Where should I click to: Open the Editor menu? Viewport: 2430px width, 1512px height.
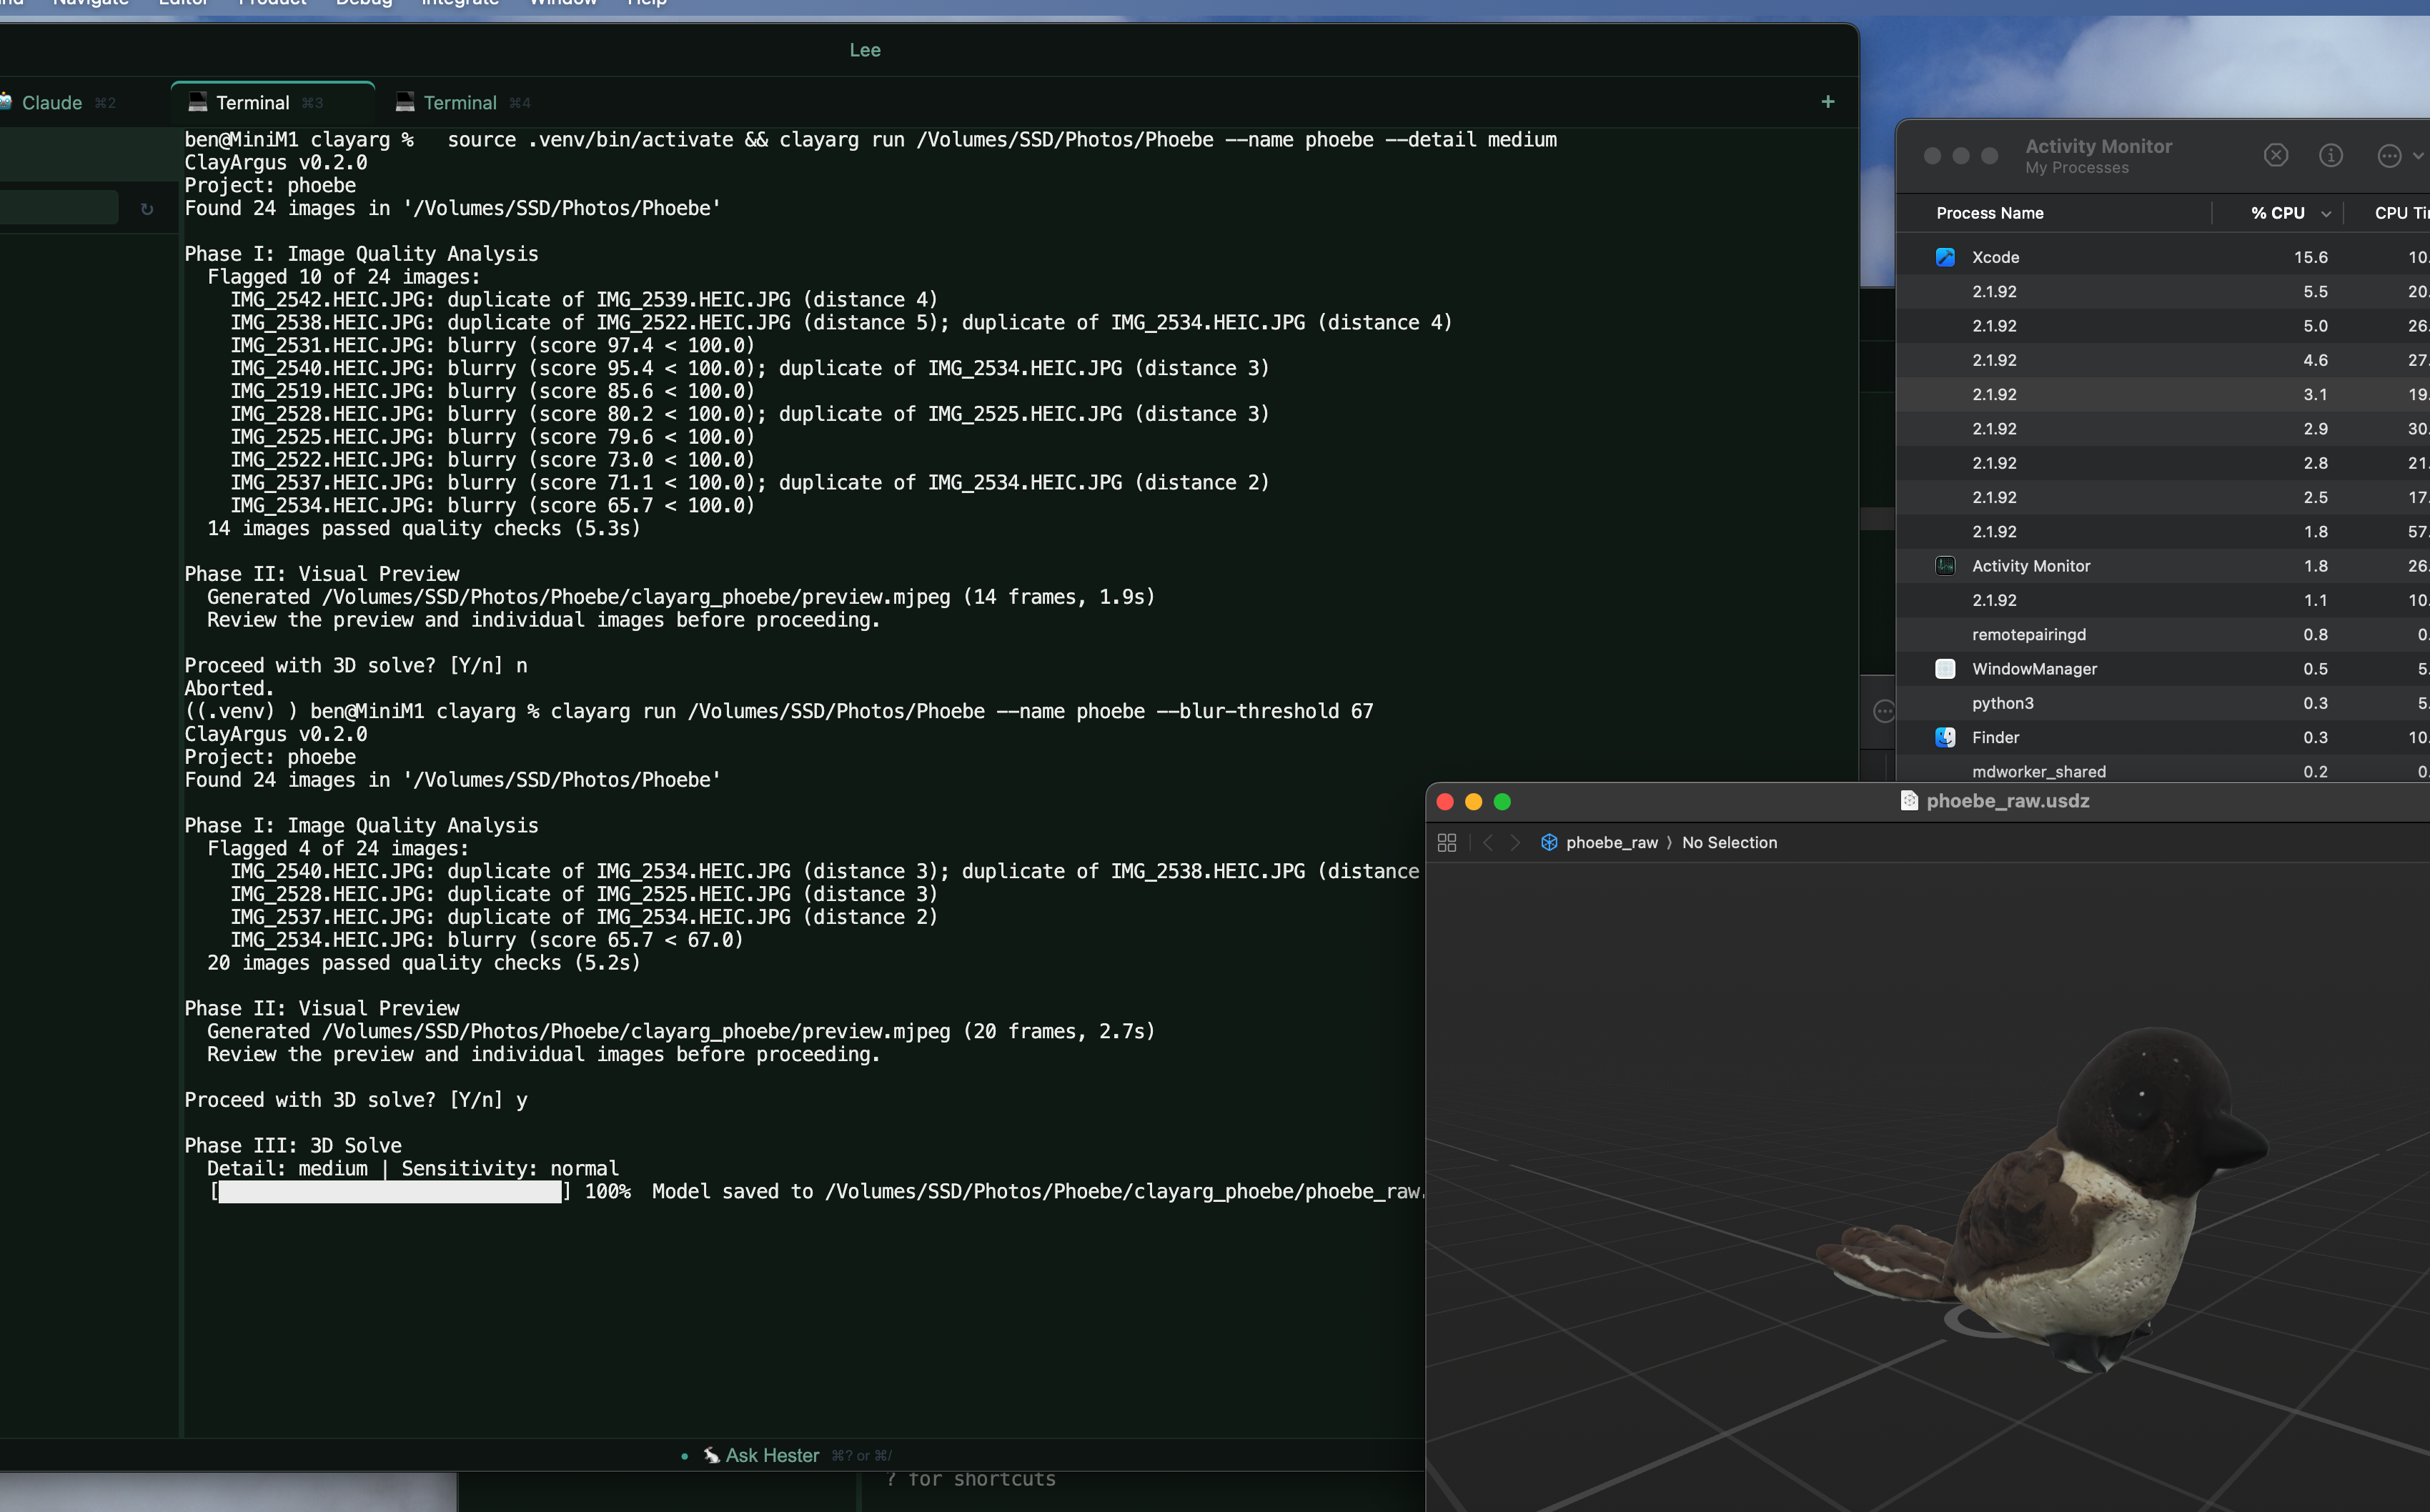click(x=183, y=3)
